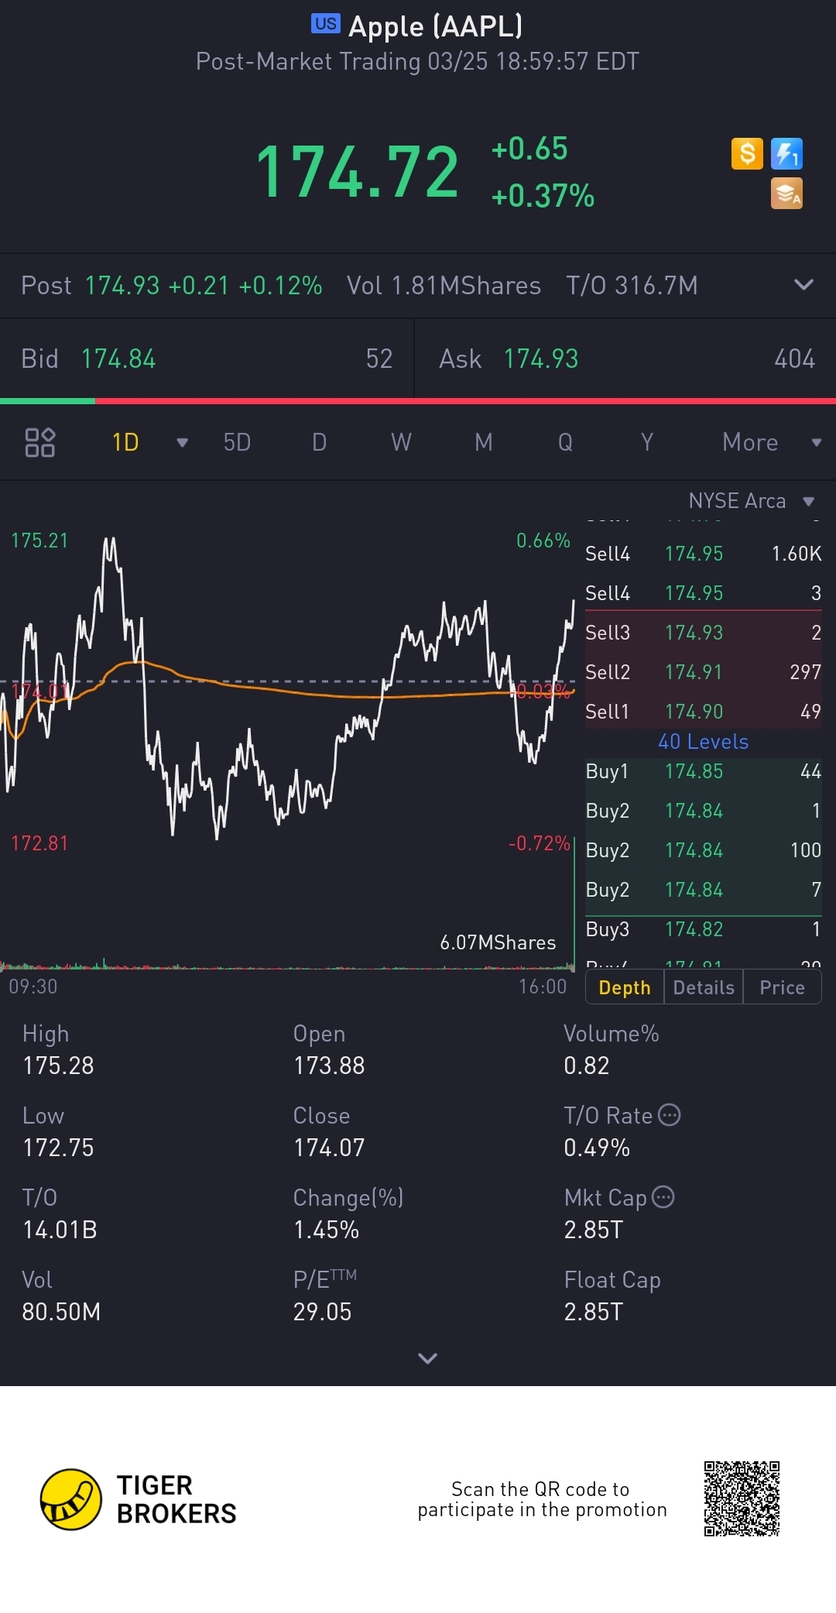The height and width of the screenshot is (1613, 836).
Task: Tap the Close 174.07 value
Action: coord(329,1148)
